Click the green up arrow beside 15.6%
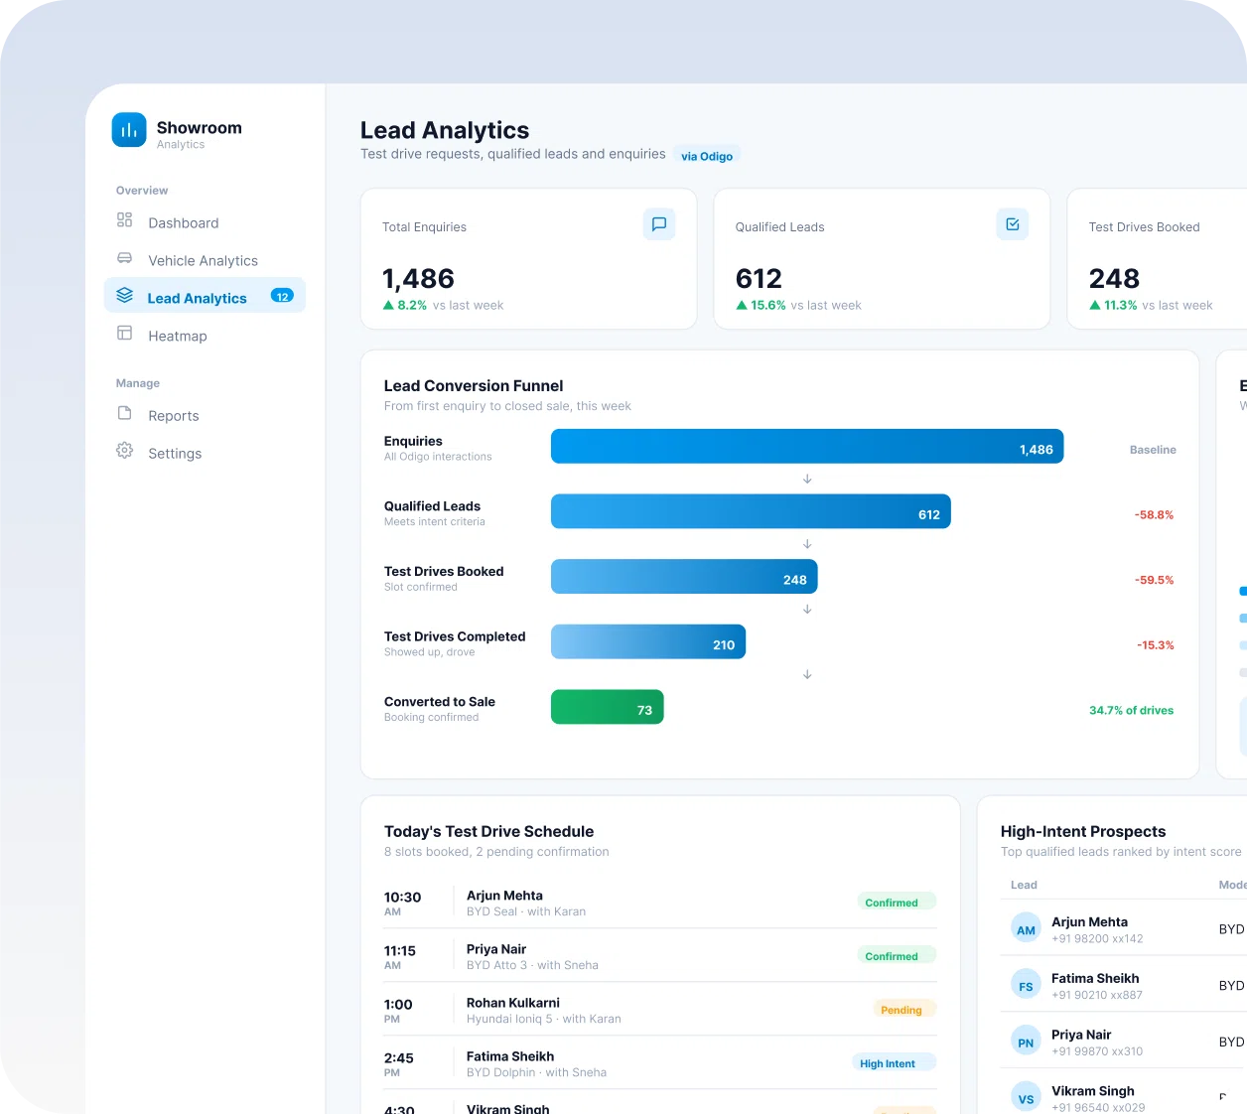The image size is (1247, 1114). [742, 305]
